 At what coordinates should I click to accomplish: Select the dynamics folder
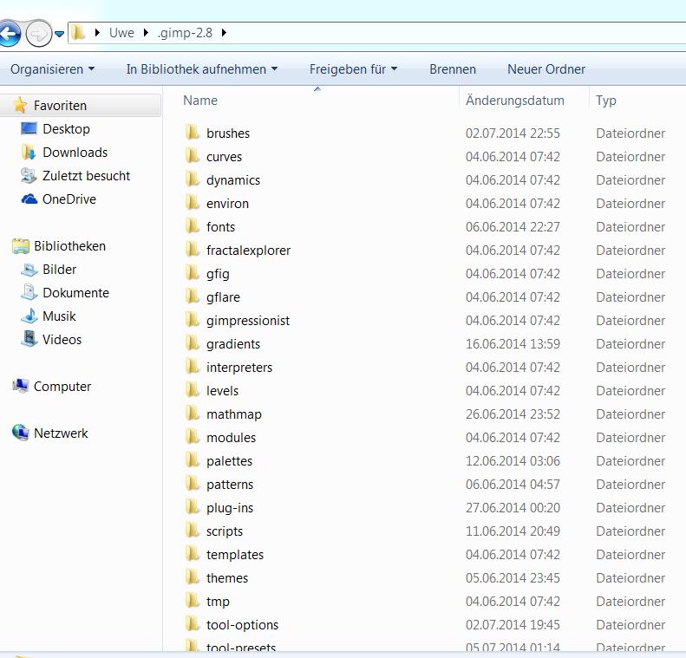[x=233, y=180]
